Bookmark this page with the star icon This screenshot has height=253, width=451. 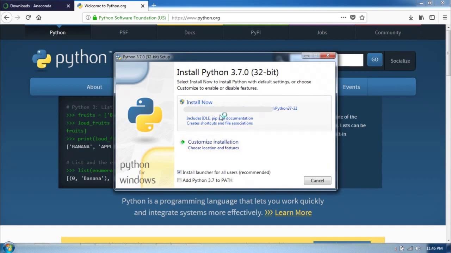pos(362,18)
